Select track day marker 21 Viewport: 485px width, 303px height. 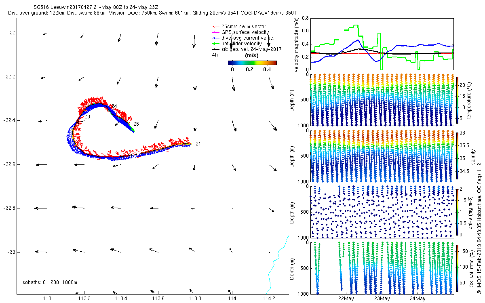click(198, 143)
